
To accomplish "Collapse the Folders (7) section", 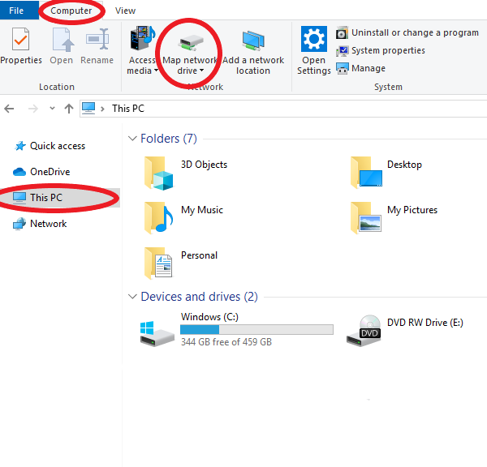I will [133, 139].
